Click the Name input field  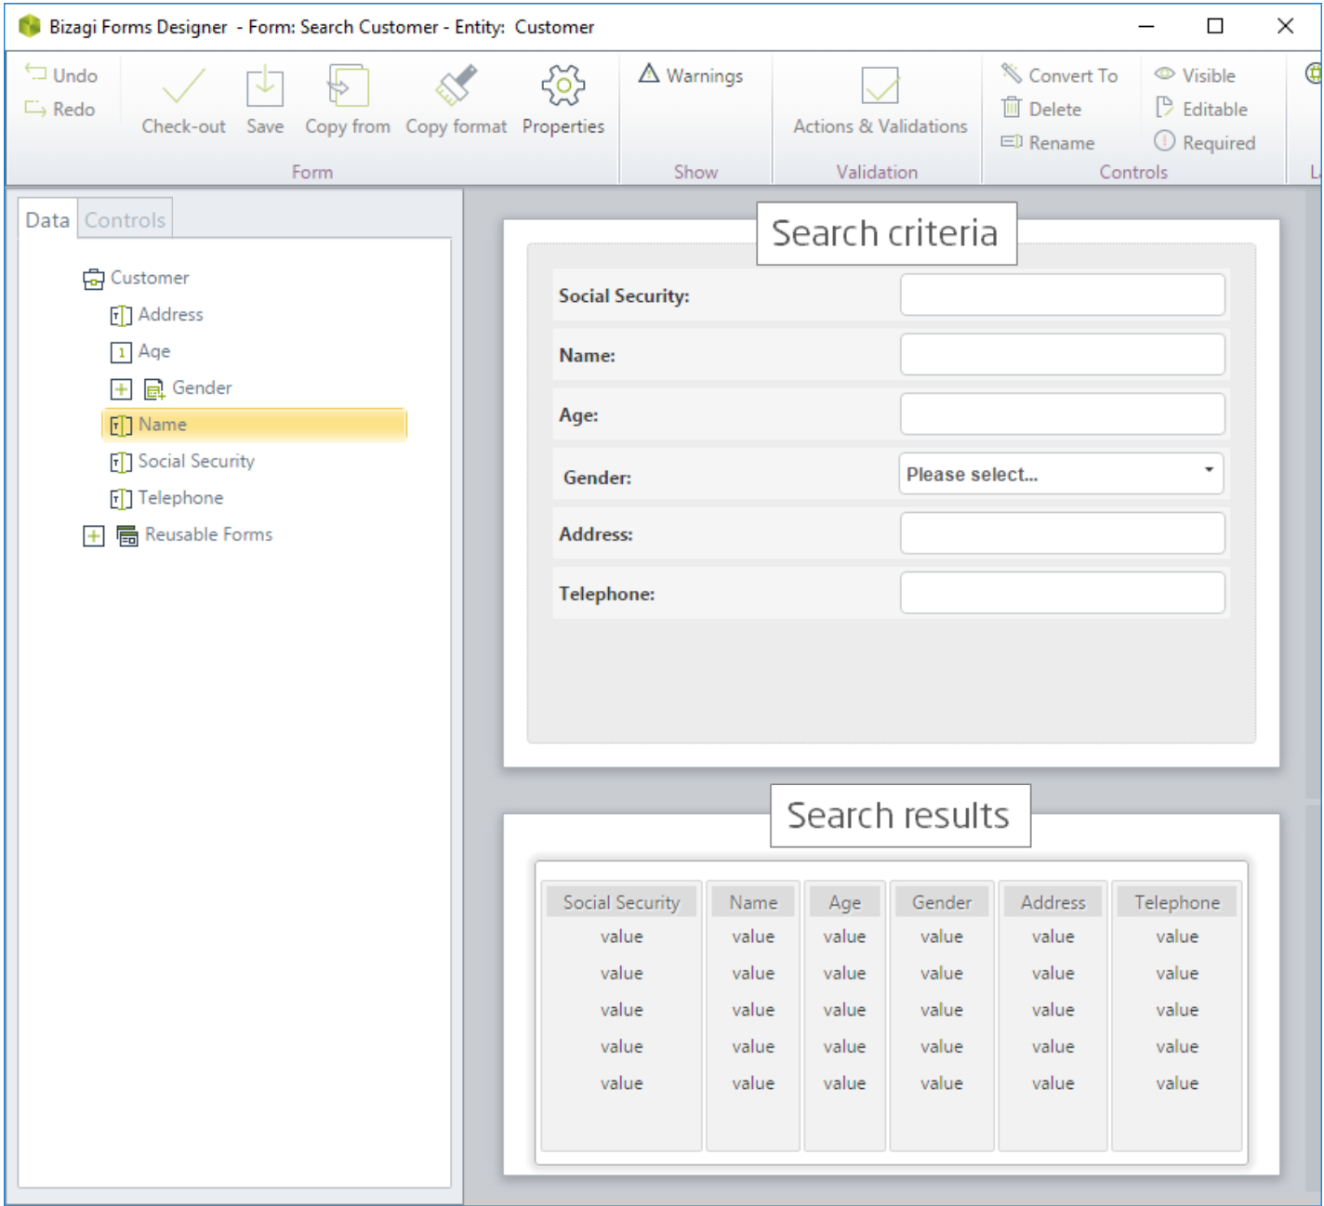1062,355
